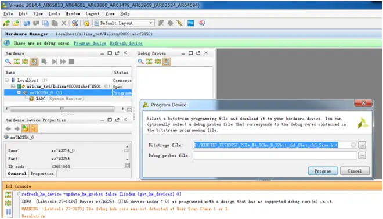The image size is (383, 219).
Task: Click the Copy icon in main toolbar
Action: coord(45,23)
